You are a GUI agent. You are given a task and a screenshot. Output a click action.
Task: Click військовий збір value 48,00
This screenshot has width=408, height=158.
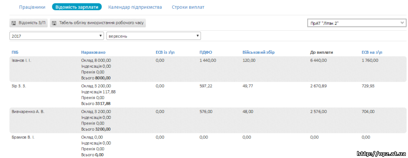[248, 112]
